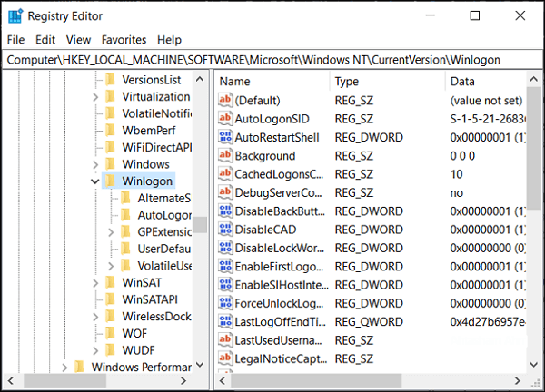The width and height of the screenshot is (545, 392).
Task: Select the AutoLogor subkey under Winlogon
Action: (164, 215)
